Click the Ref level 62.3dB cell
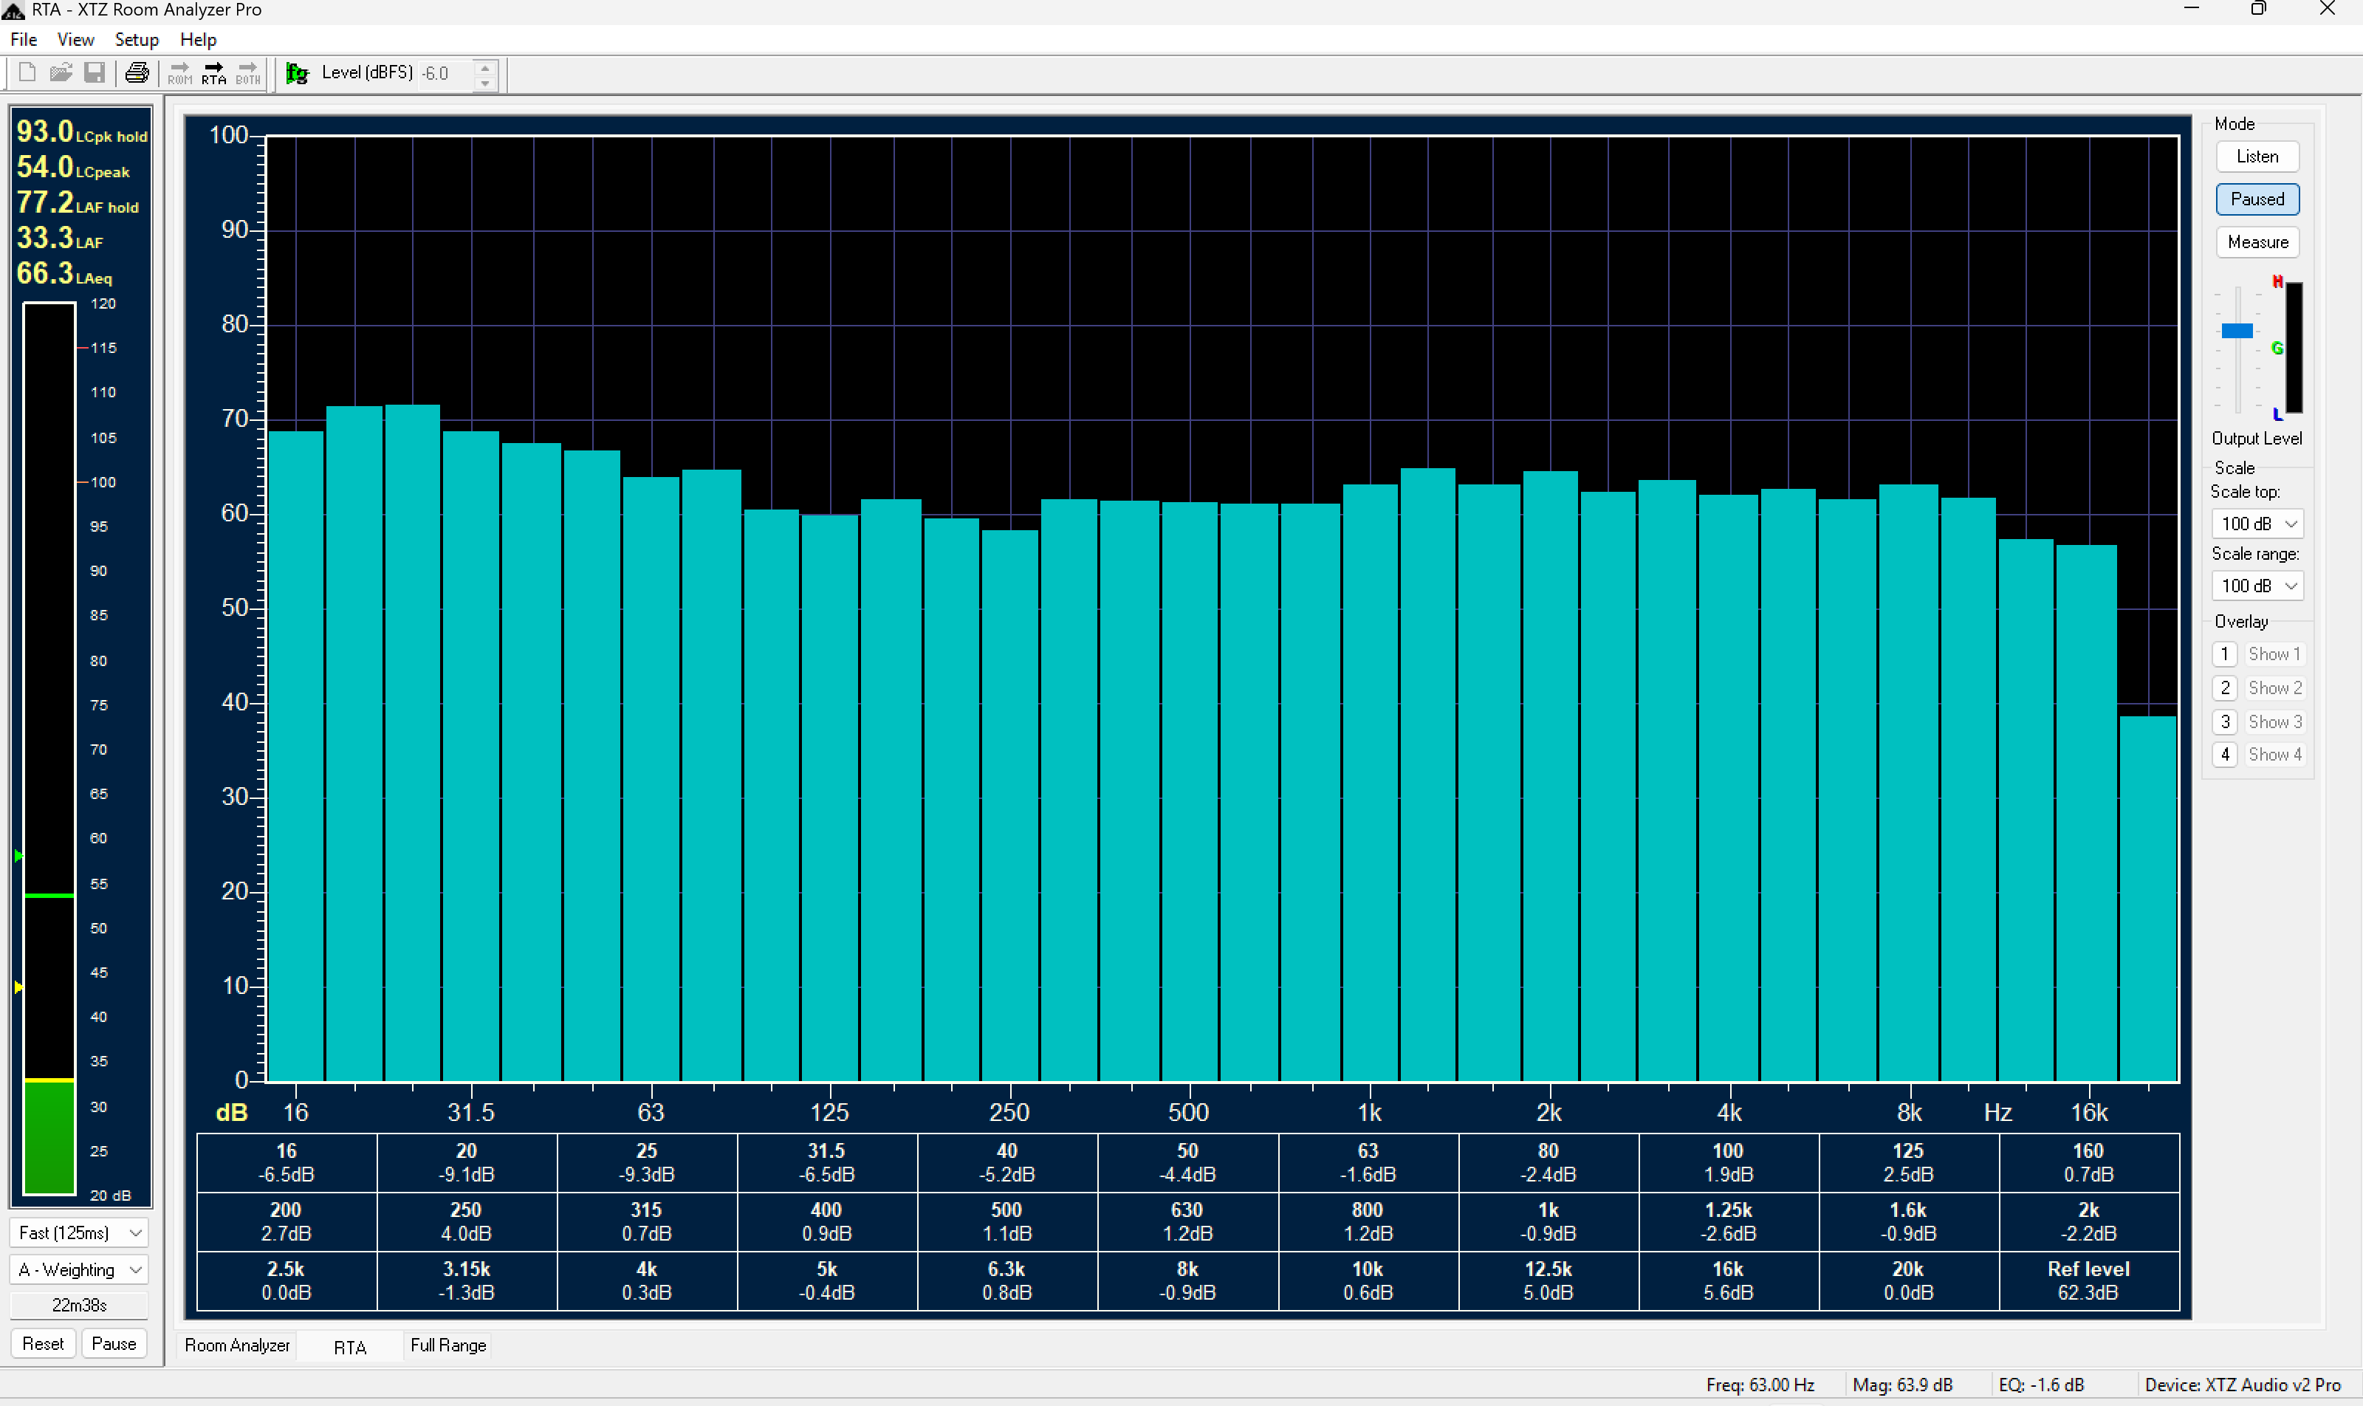 pos(2088,1281)
